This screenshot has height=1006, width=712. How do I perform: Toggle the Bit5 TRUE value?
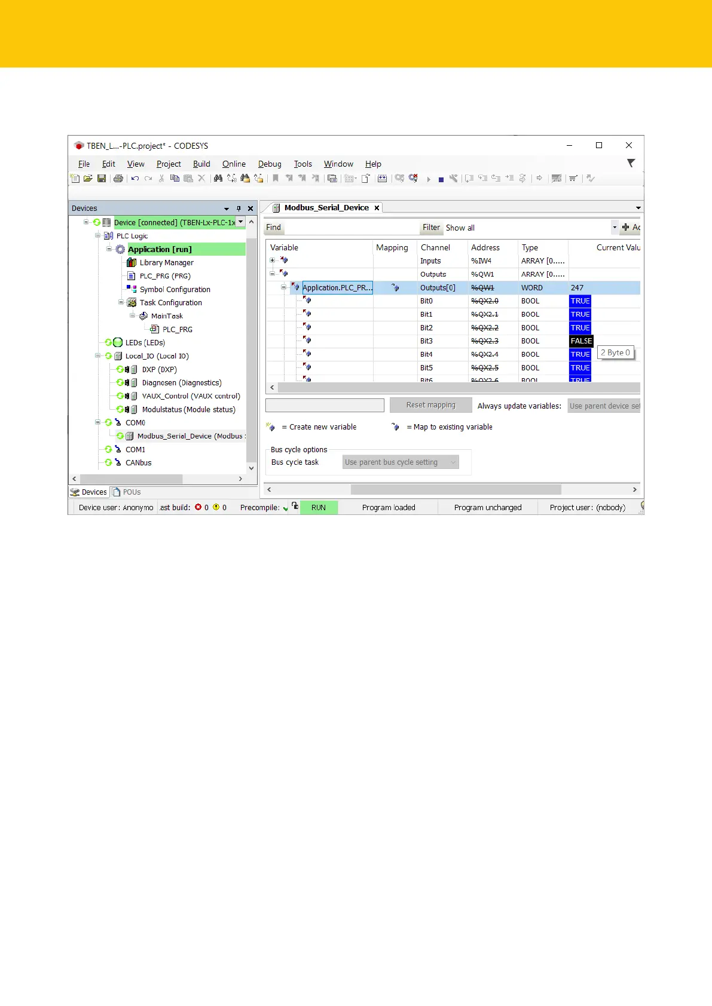(580, 368)
